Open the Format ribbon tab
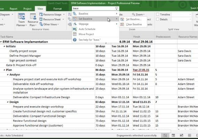 pos(57,9)
